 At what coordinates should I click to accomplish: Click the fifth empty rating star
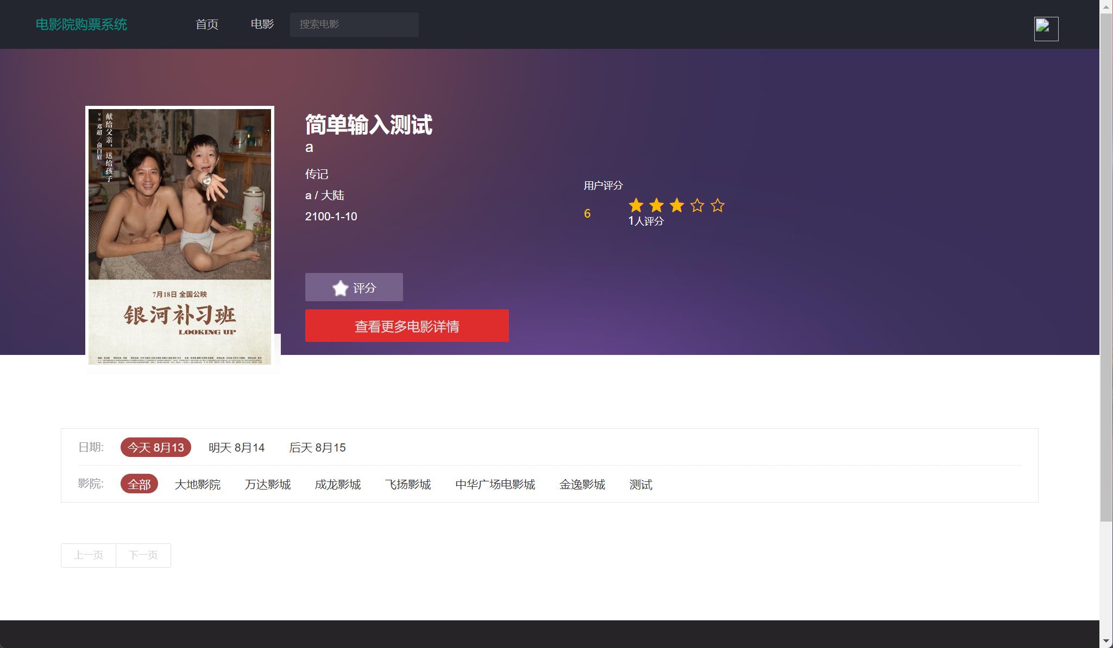[x=718, y=206]
